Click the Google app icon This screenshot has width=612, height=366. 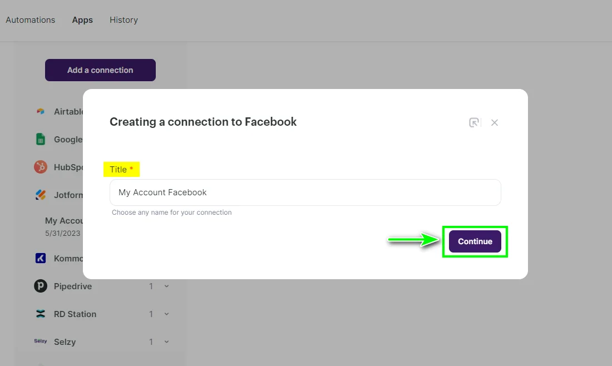(41, 139)
